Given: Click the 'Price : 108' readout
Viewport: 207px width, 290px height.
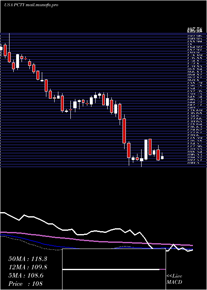Looking at the screenshot, I should pyautogui.click(x=26, y=284).
